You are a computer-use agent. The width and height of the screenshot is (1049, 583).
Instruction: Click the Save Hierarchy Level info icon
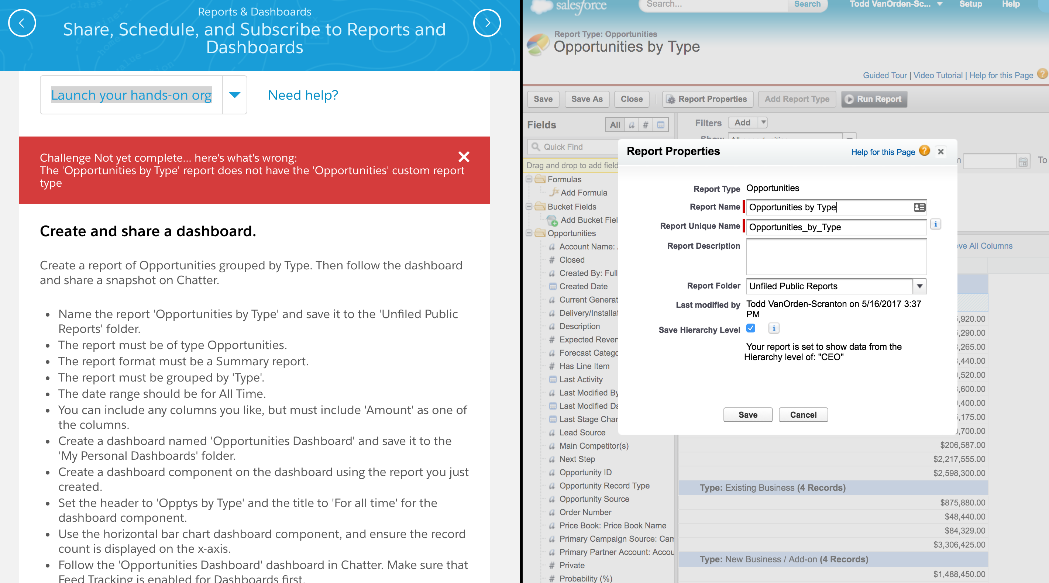pos(774,328)
